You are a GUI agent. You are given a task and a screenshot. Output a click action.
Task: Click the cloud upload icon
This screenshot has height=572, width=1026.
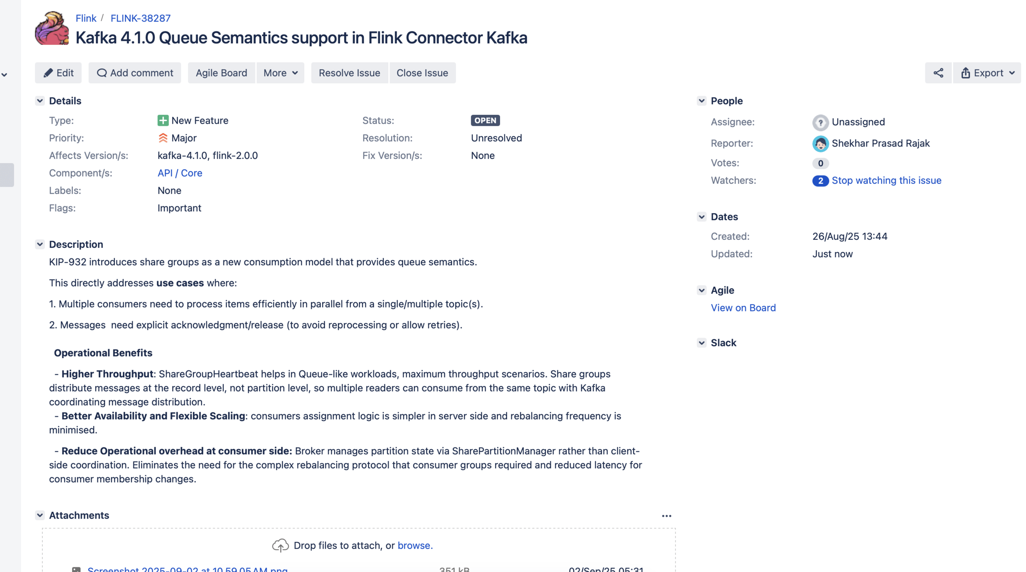280,545
